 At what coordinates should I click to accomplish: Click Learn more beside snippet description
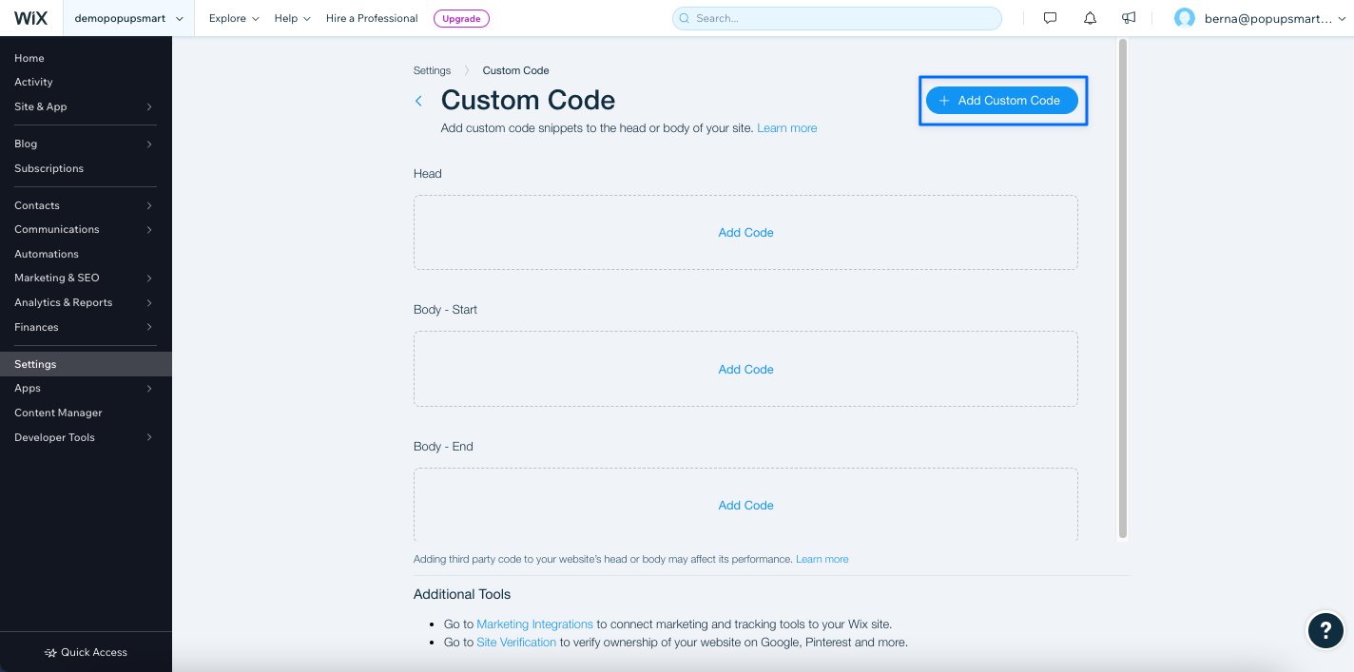(x=786, y=128)
